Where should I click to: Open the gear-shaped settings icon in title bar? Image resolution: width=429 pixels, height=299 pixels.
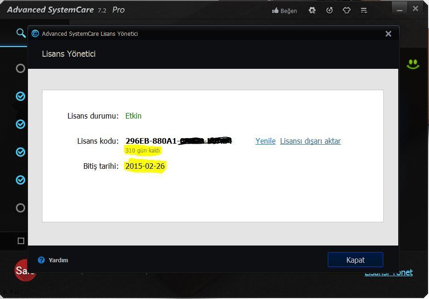pyautogui.click(x=312, y=10)
